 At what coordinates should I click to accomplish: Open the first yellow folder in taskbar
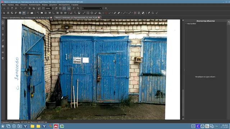point(32,126)
